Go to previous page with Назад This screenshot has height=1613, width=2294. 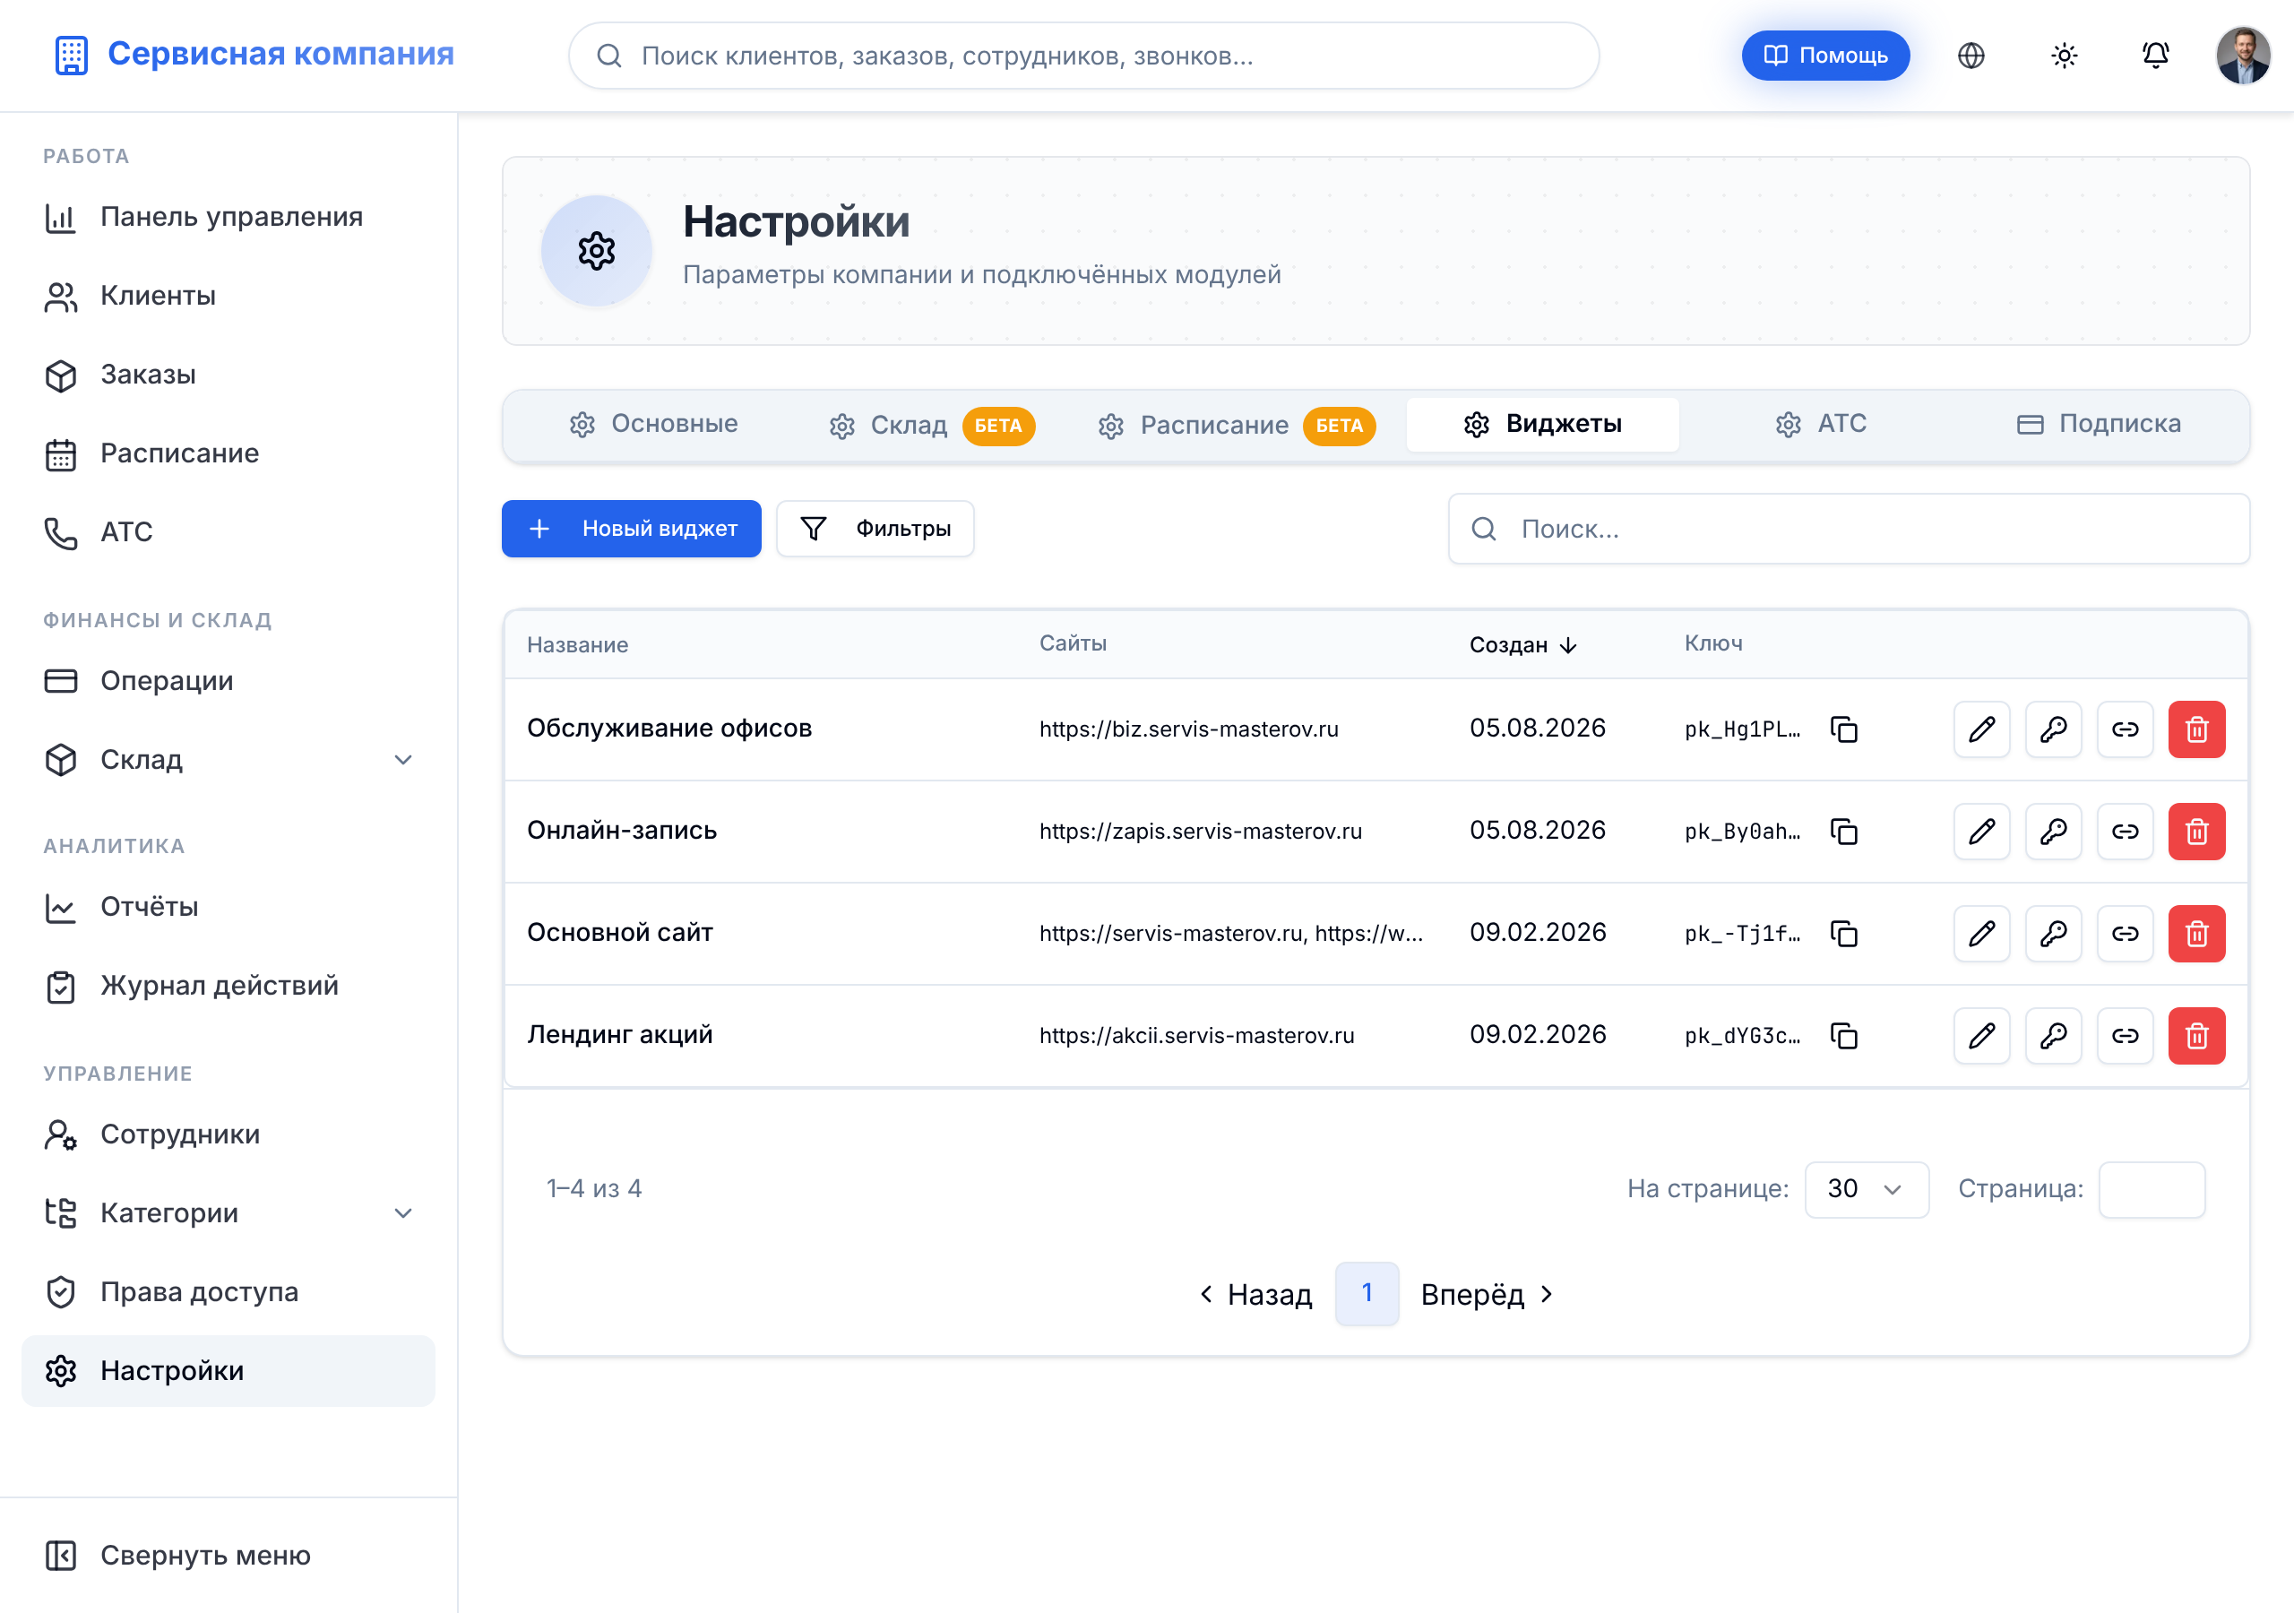pyautogui.click(x=1256, y=1294)
